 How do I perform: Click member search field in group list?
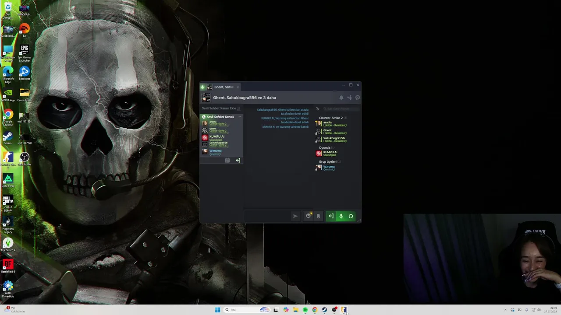341,108
